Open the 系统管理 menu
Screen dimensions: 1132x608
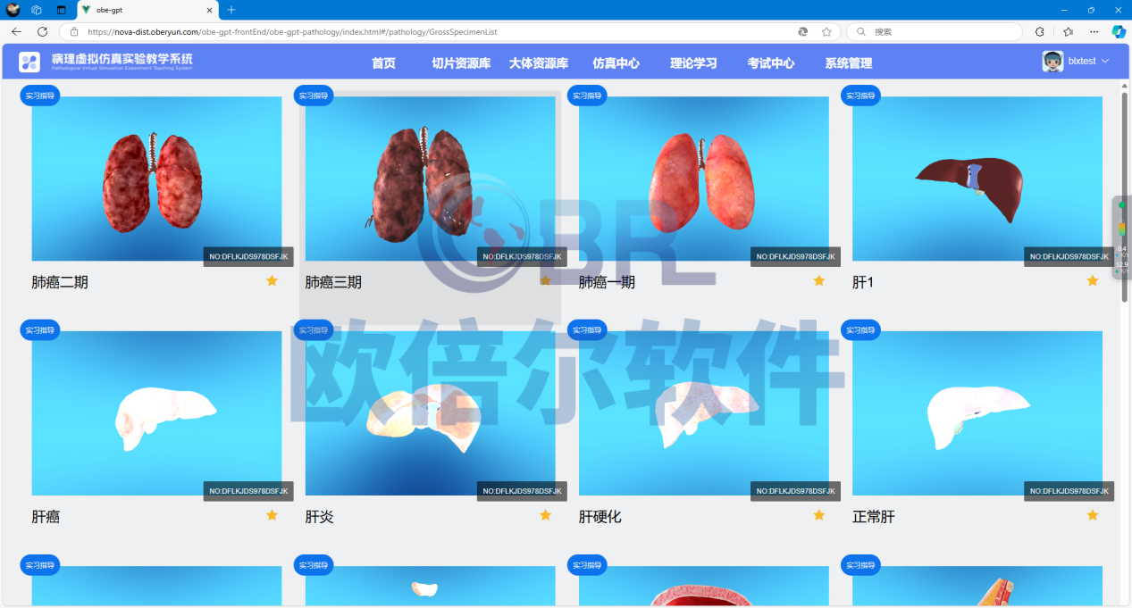pyautogui.click(x=849, y=63)
